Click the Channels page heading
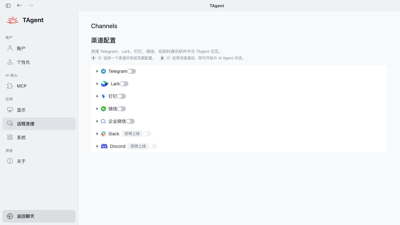Image resolution: width=400 pixels, height=225 pixels. 104,26
